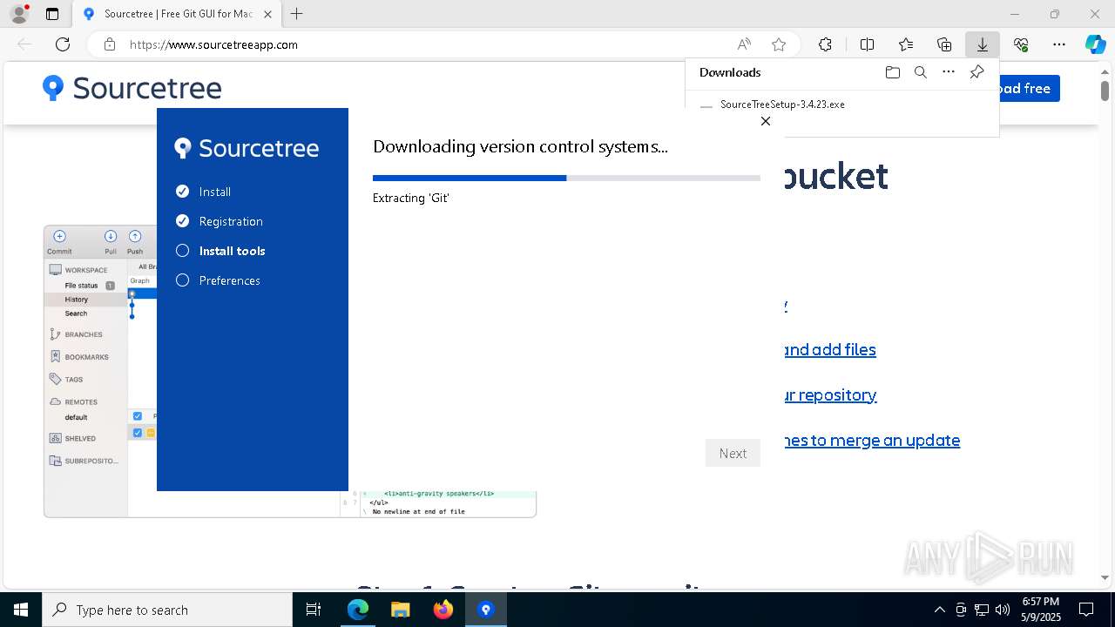Click the download progress bar

pyautogui.click(x=566, y=178)
